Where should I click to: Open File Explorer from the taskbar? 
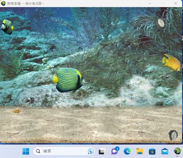pyautogui.click(x=140, y=151)
